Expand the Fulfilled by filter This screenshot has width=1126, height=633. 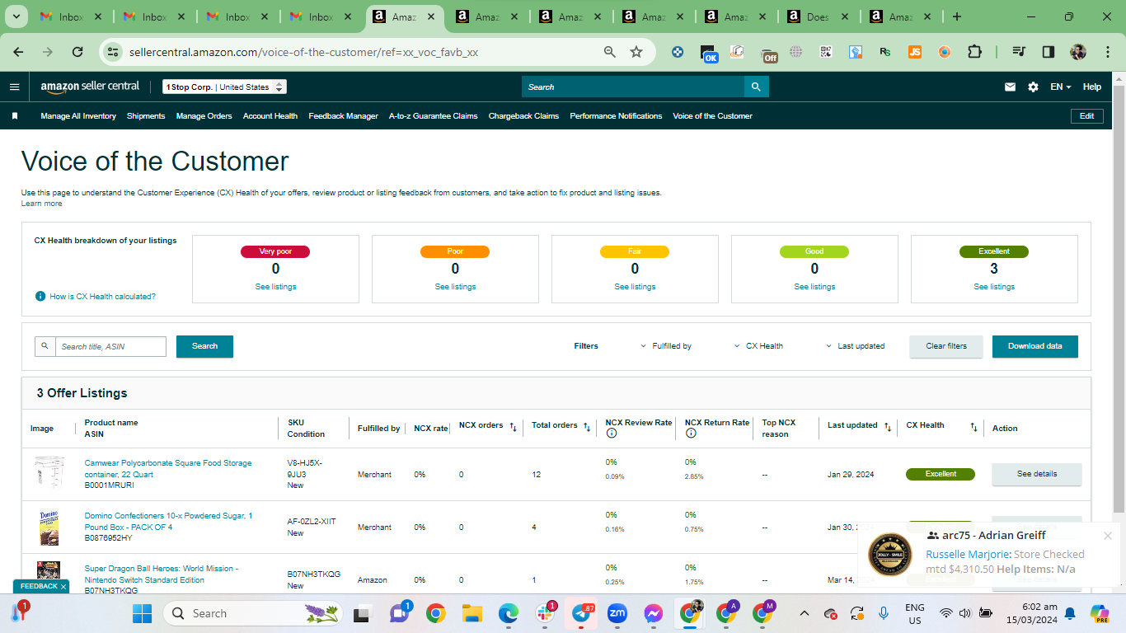coord(666,346)
